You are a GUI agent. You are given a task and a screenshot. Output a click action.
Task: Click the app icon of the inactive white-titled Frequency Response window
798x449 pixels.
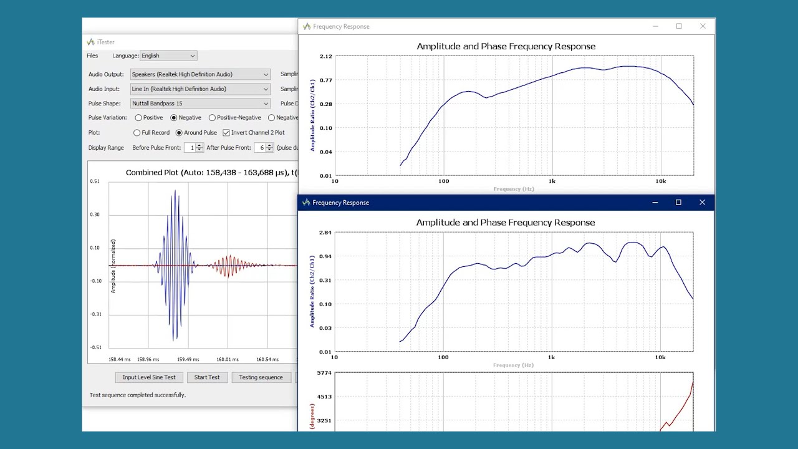coord(306,26)
